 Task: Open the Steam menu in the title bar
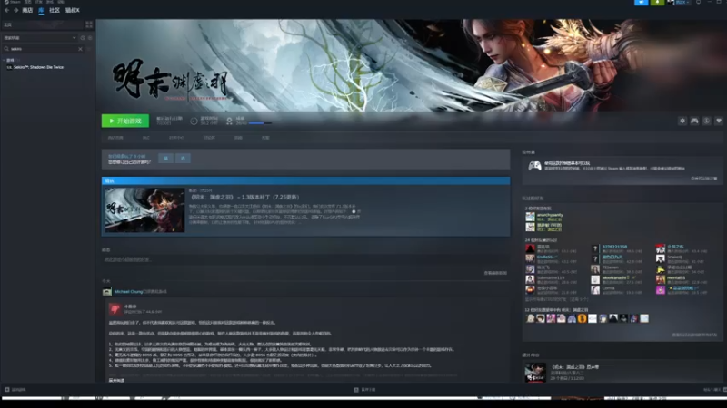[13, 2]
